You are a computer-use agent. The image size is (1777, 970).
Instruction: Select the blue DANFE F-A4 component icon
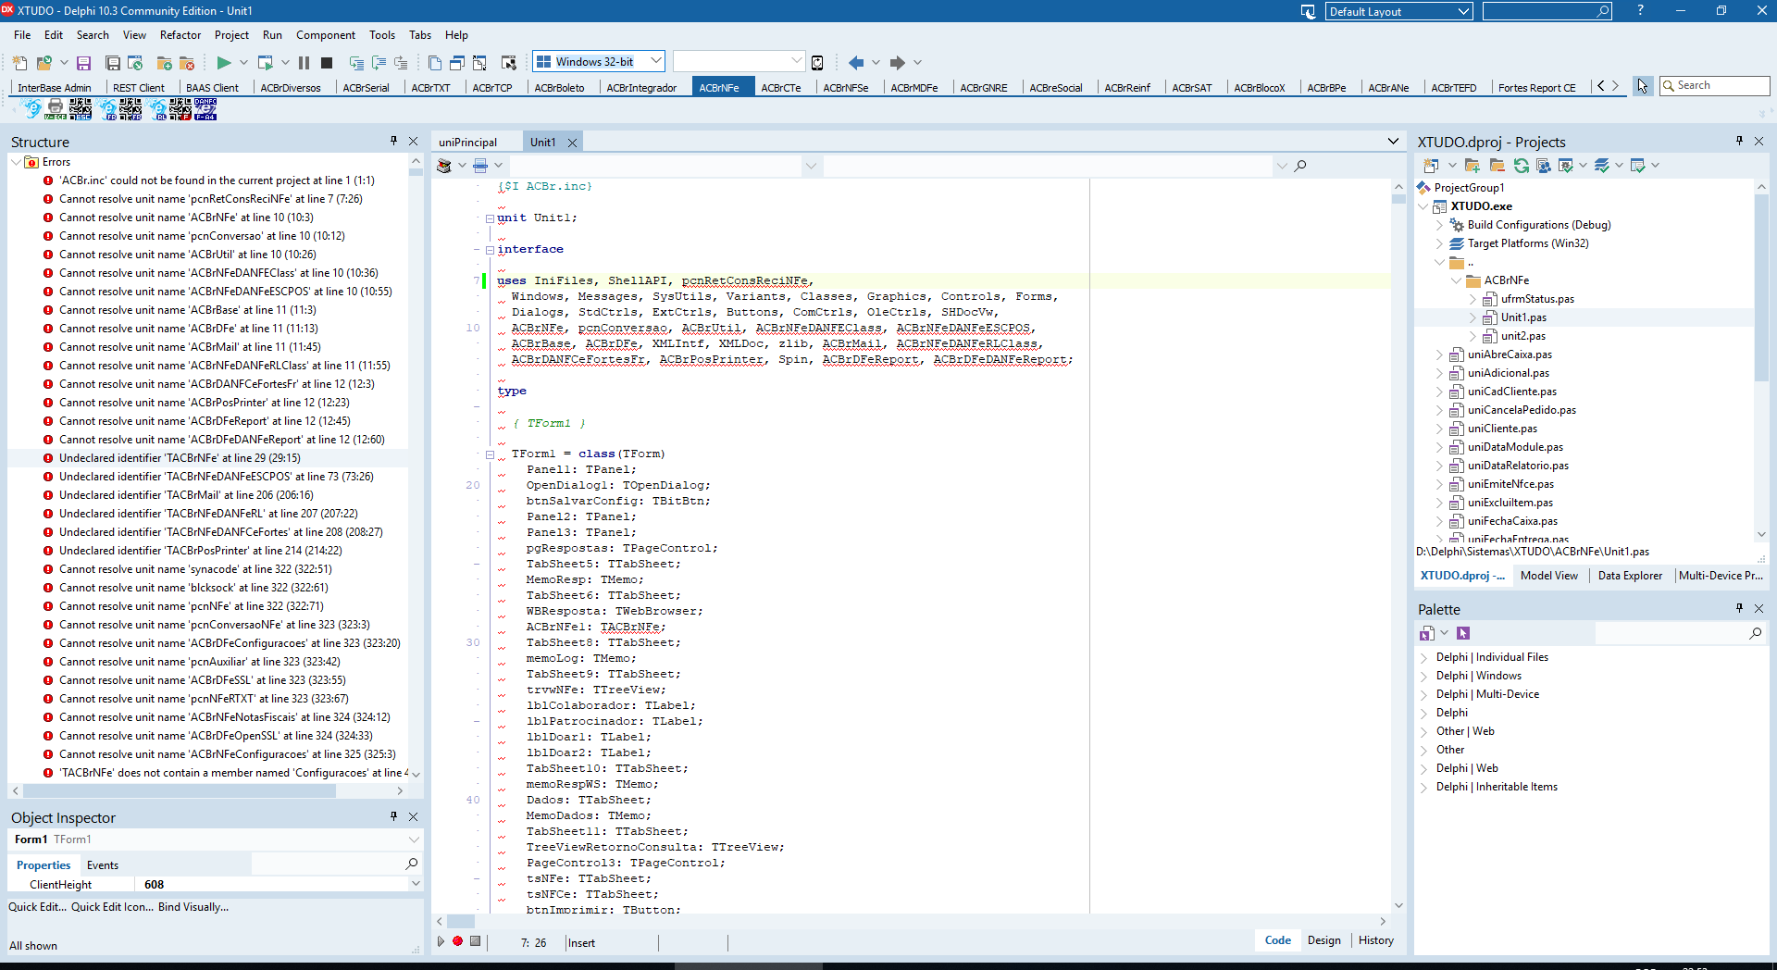205,109
